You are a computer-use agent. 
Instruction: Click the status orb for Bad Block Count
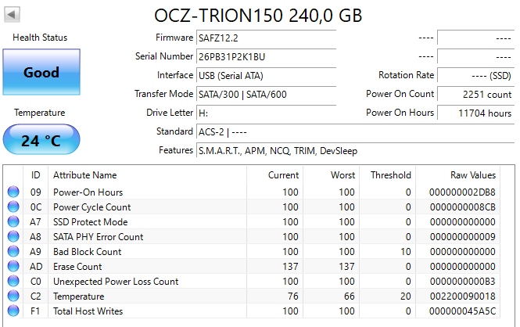point(13,252)
